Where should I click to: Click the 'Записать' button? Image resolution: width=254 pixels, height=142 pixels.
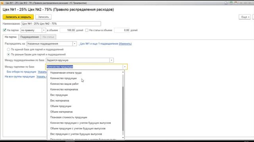43,17
